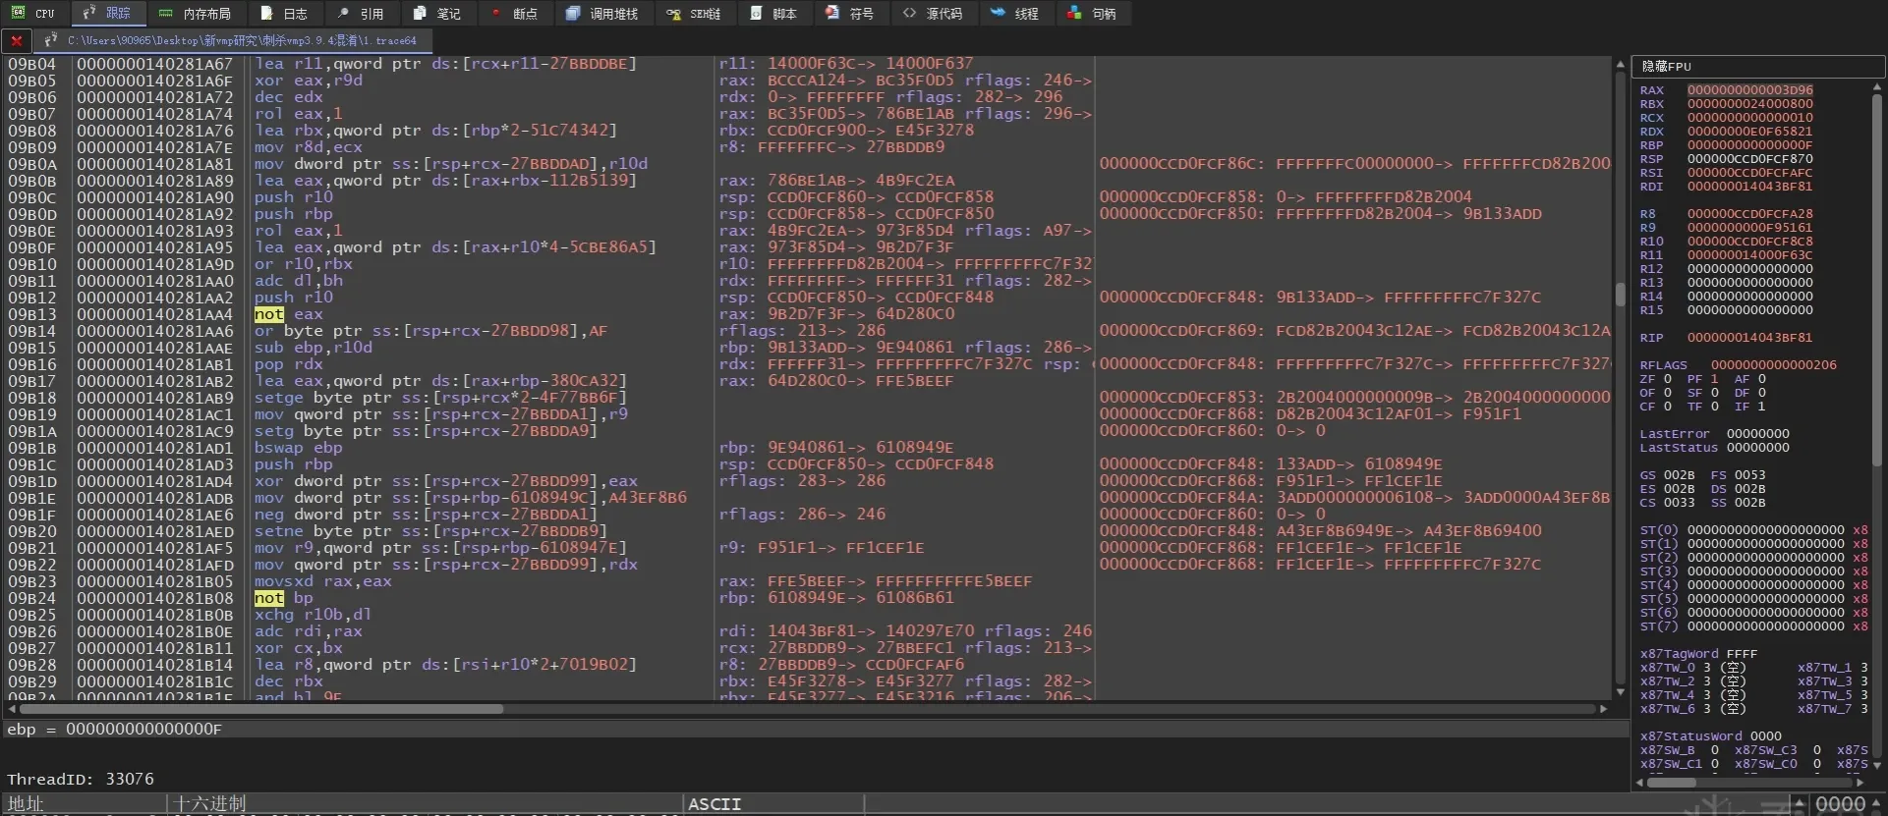The height and width of the screenshot is (816, 1888).
Task: Toggle the ZF flag value
Action: tap(1668, 379)
